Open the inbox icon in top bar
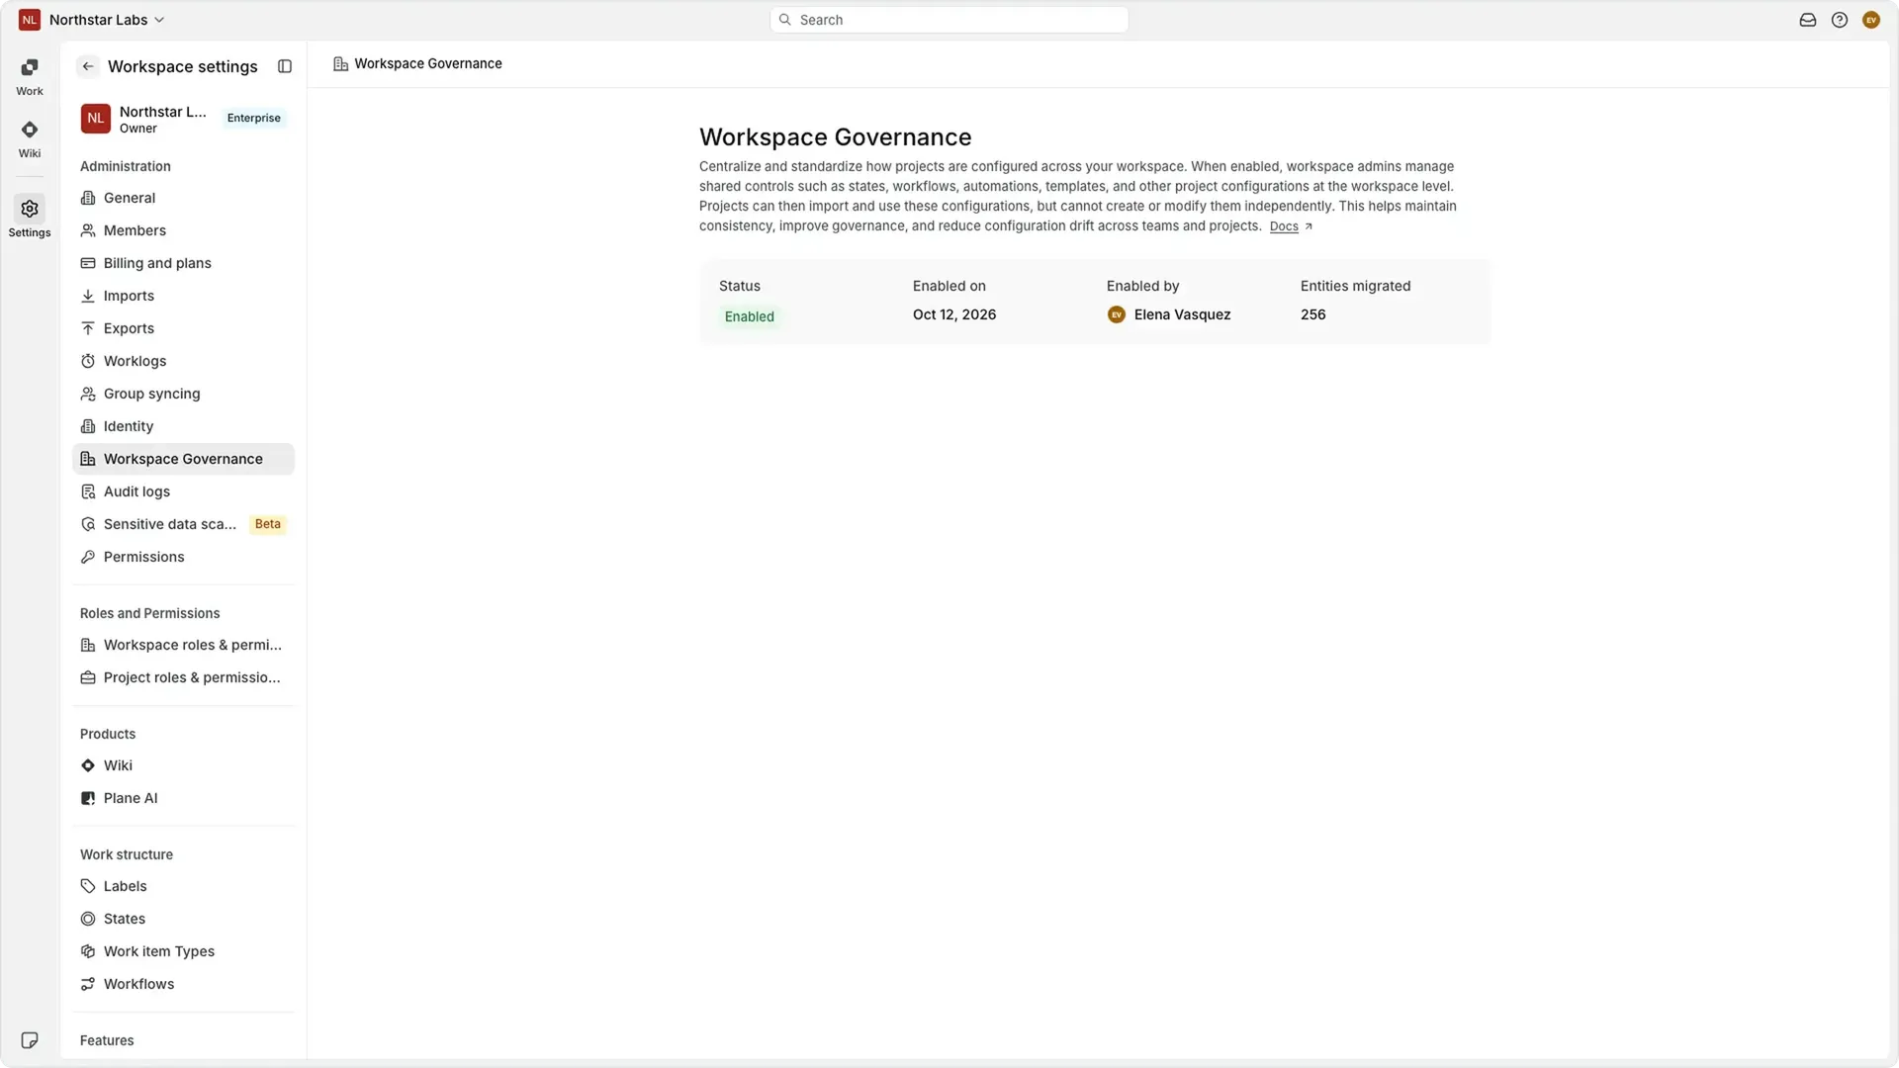The height and width of the screenshot is (1068, 1899). point(1807,20)
